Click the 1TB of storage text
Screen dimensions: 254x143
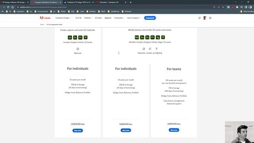tap(174, 88)
